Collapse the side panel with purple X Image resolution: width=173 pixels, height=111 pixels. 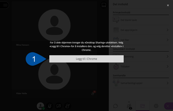click(x=168, y=106)
